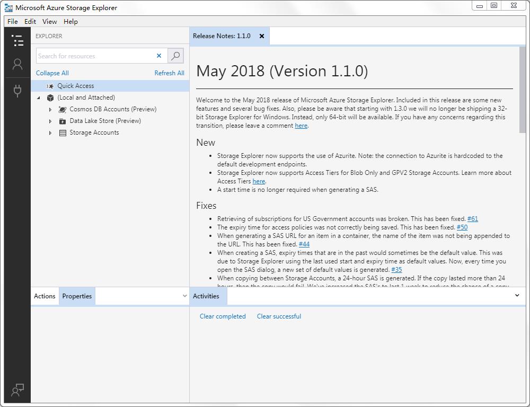The height and width of the screenshot is (407, 530).
Task: Focus the Search for resources field
Action: click(x=95, y=56)
